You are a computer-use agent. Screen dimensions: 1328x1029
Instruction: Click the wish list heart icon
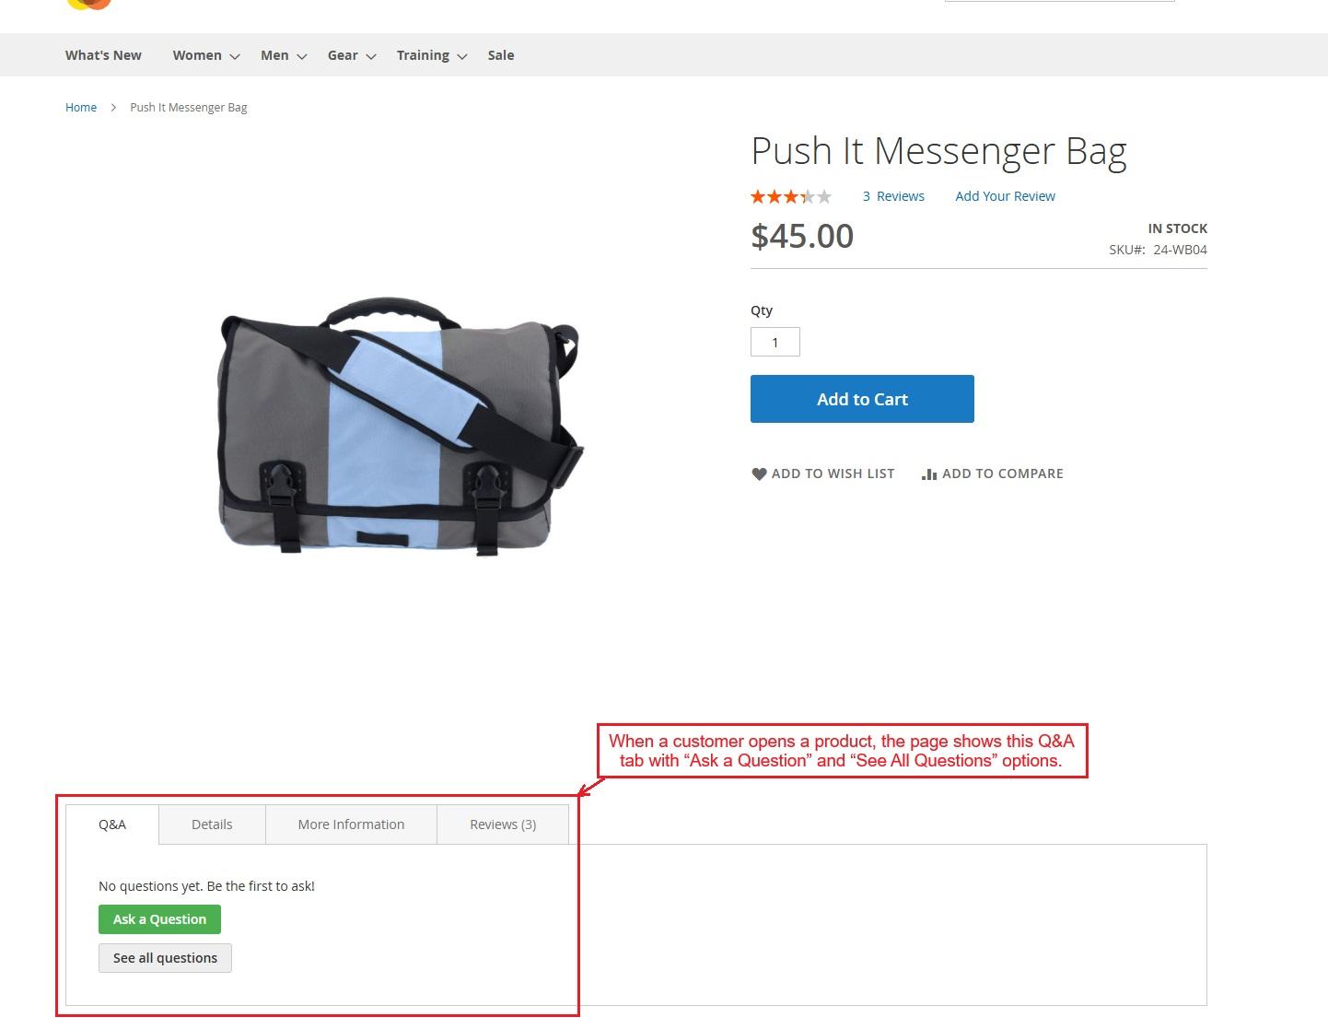759,474
